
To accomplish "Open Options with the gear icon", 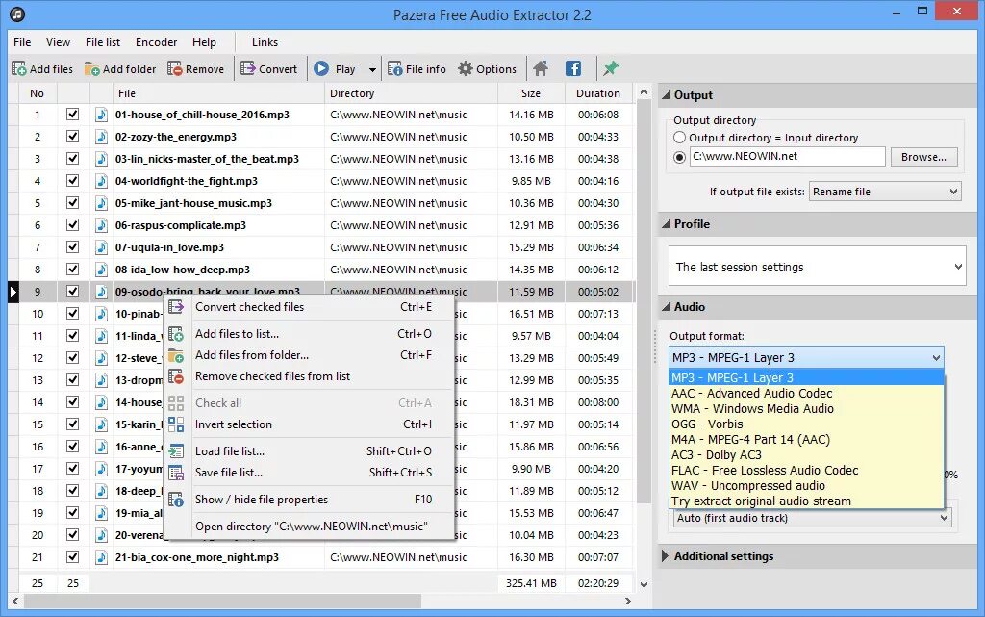I will pyautogui.click(x=466, y=68).
